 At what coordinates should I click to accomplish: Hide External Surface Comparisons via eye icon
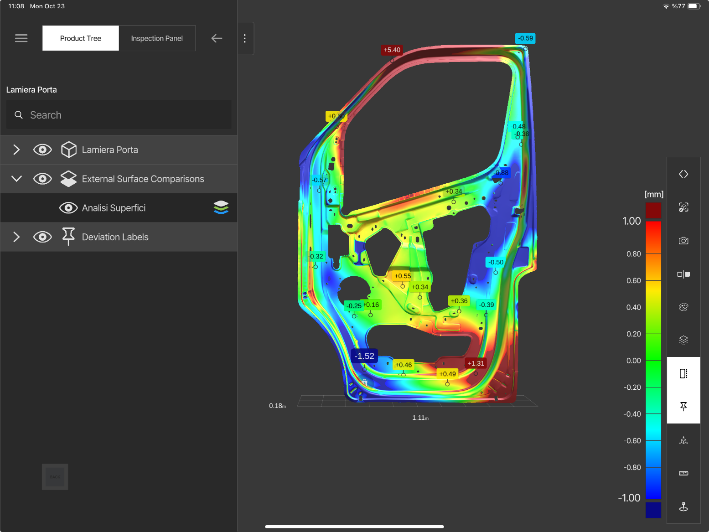42,179
